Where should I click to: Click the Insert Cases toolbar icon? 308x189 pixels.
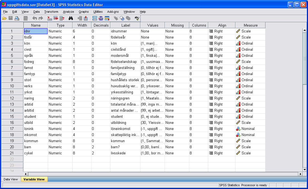click(80, 18)
